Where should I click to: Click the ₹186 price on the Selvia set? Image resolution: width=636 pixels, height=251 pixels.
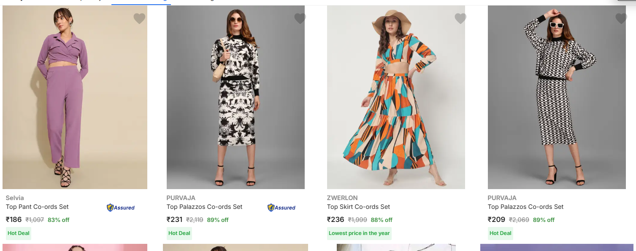click(14, 219)
